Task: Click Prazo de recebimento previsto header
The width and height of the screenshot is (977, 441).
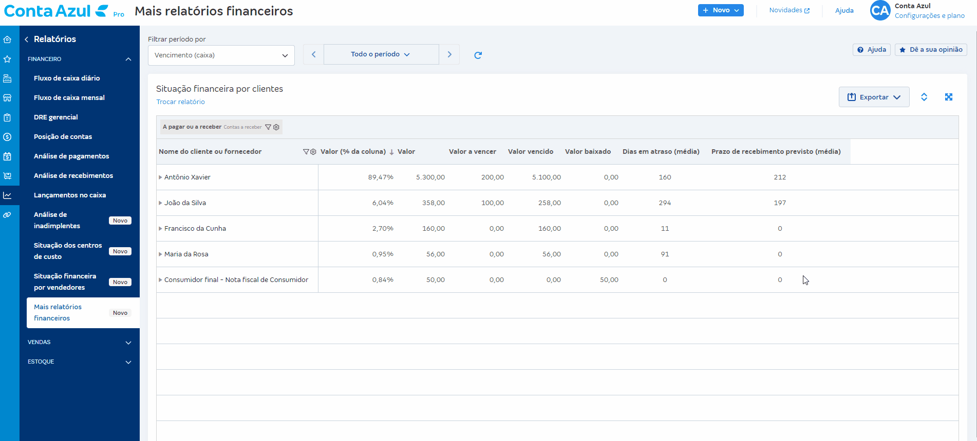Action: click(x=776, y=152)
